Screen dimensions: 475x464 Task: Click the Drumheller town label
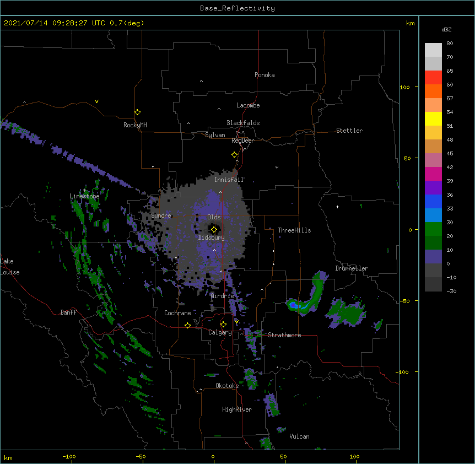[352, 268]
